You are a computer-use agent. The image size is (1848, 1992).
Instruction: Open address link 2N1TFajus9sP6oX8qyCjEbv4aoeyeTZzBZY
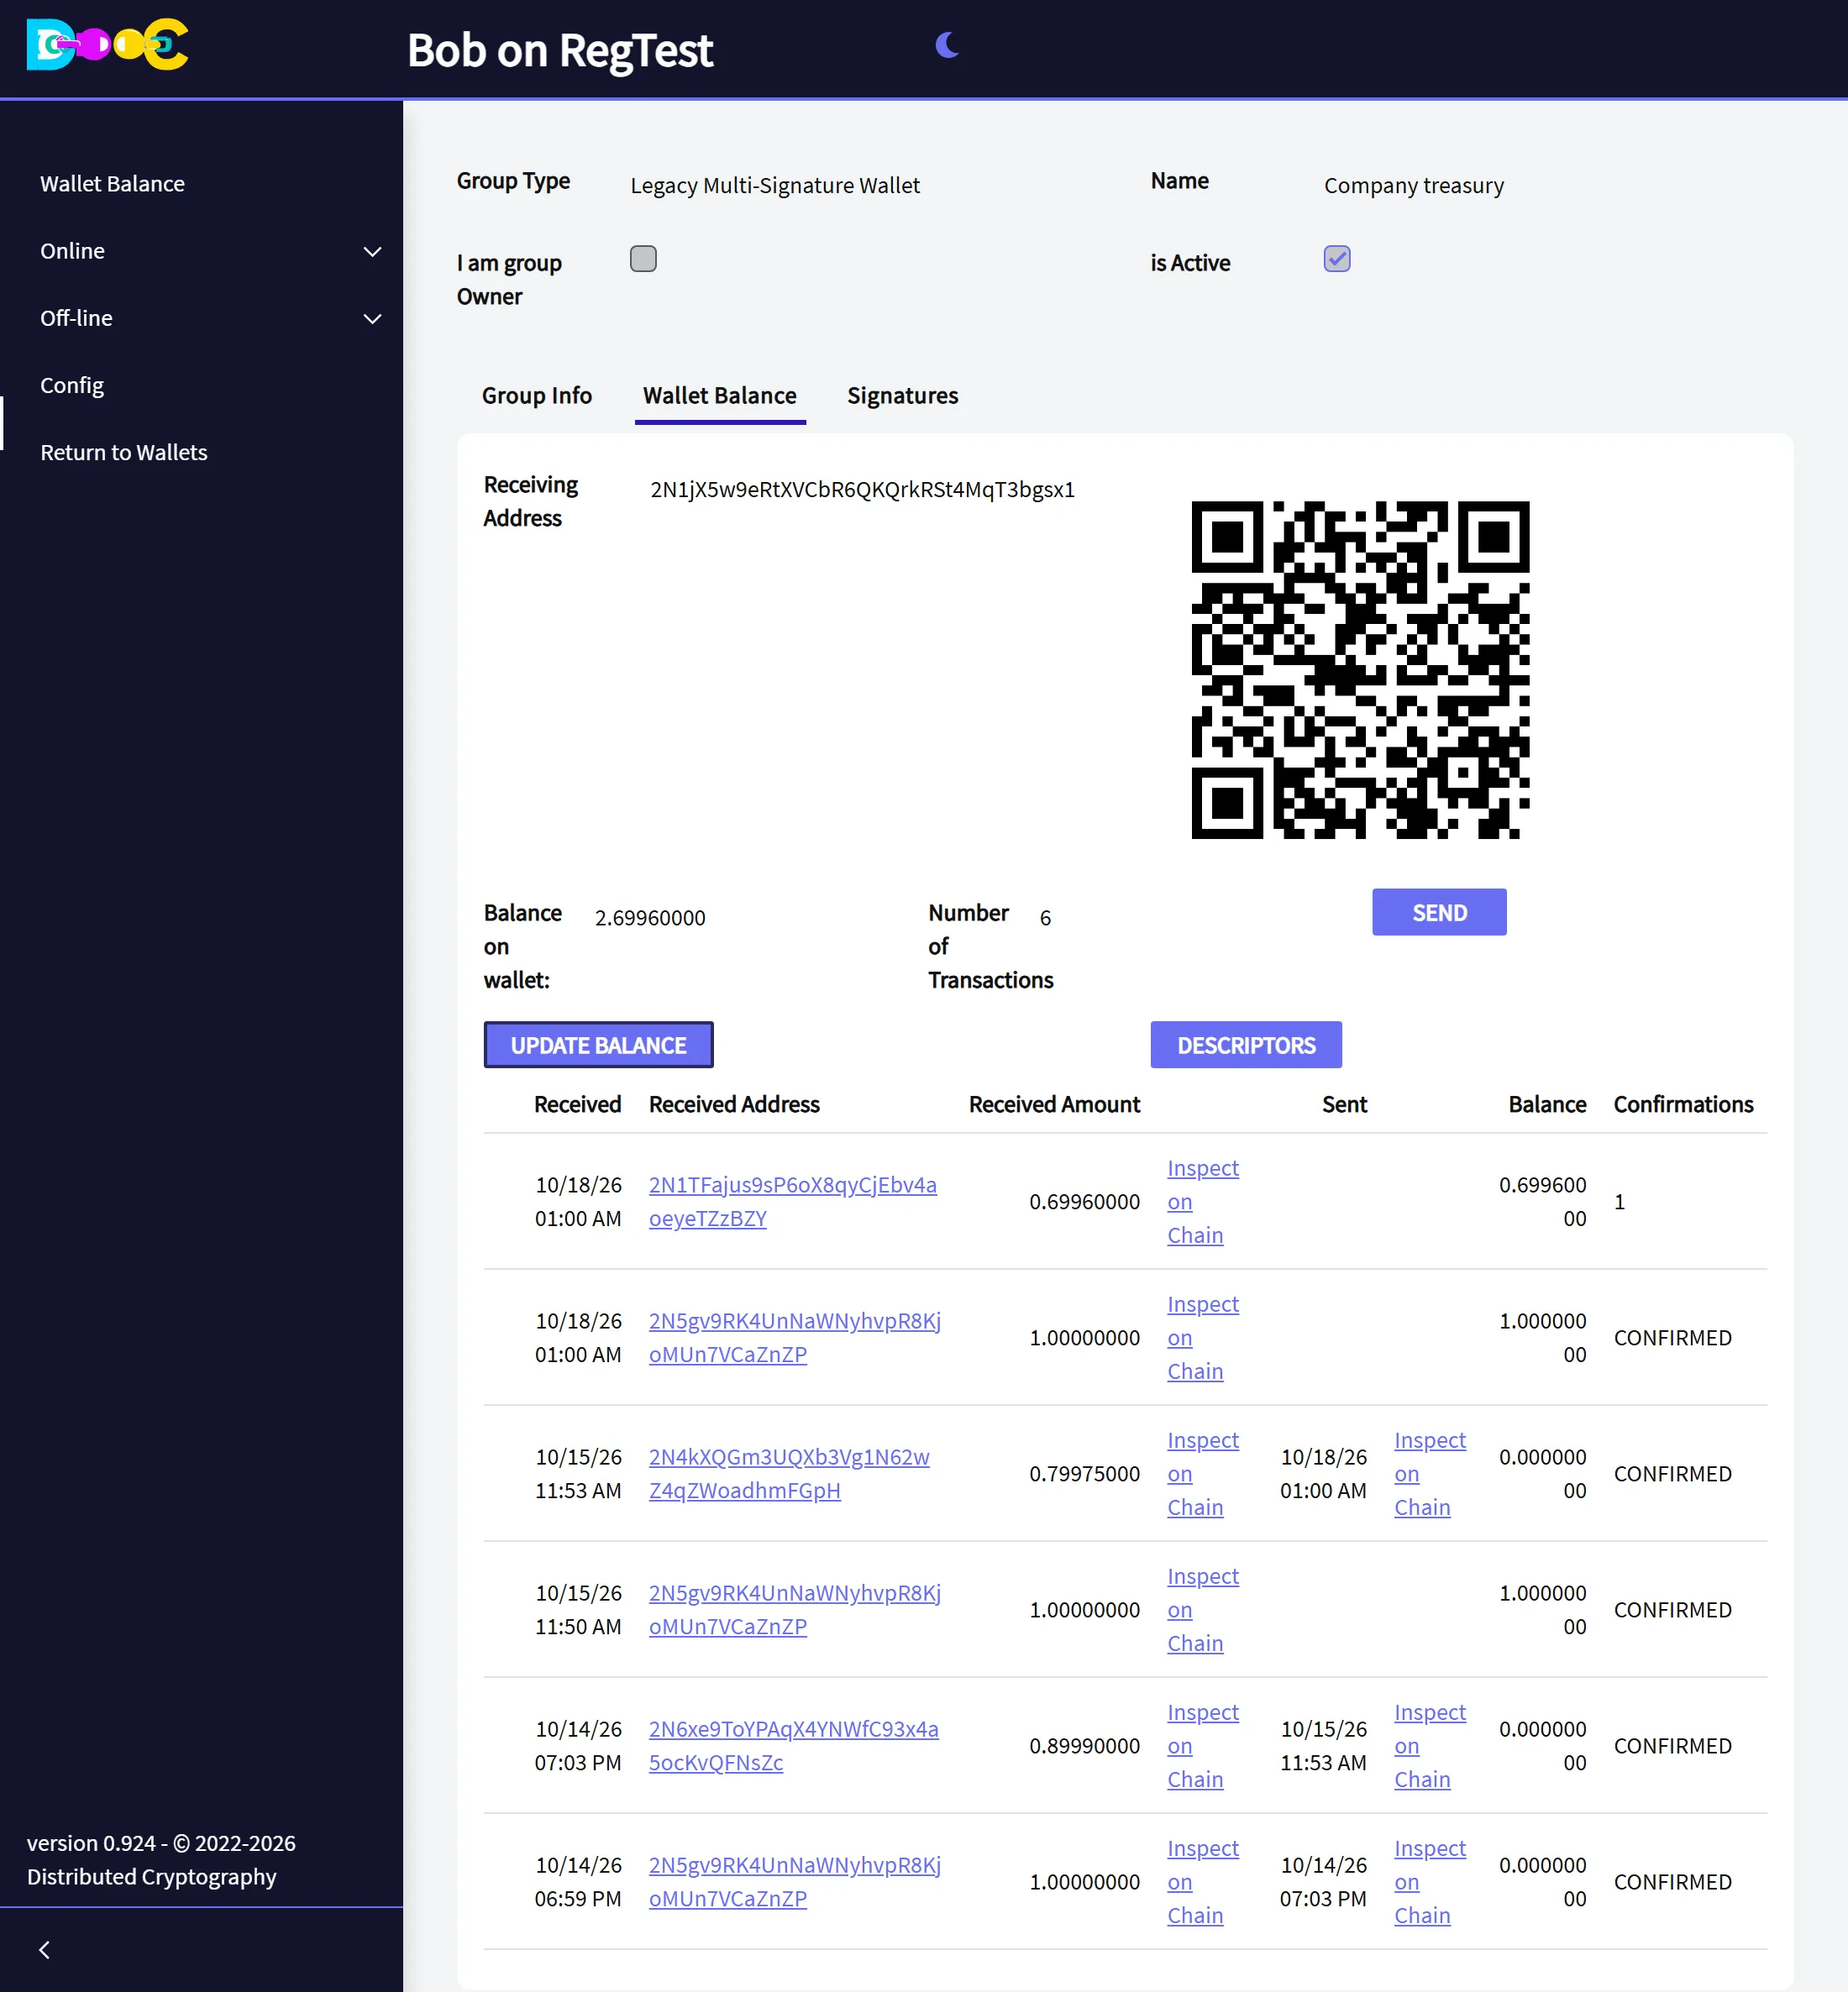(x=793, y=1202)
